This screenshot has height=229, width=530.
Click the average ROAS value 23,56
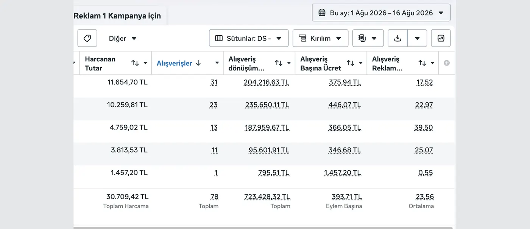[425, 197]
